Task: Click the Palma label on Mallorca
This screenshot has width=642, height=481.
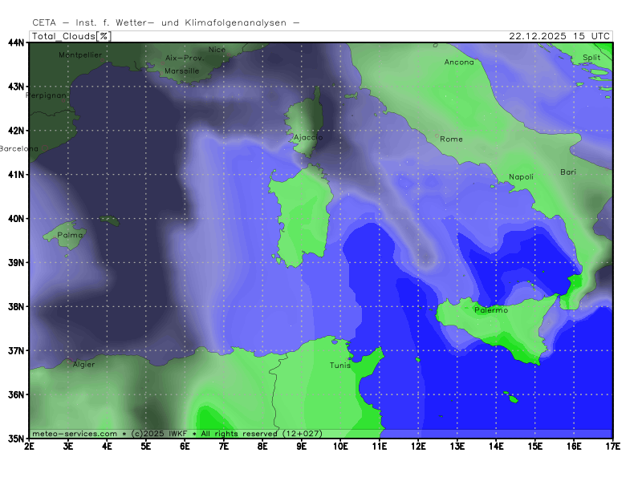Action: (x=71, y=236)
